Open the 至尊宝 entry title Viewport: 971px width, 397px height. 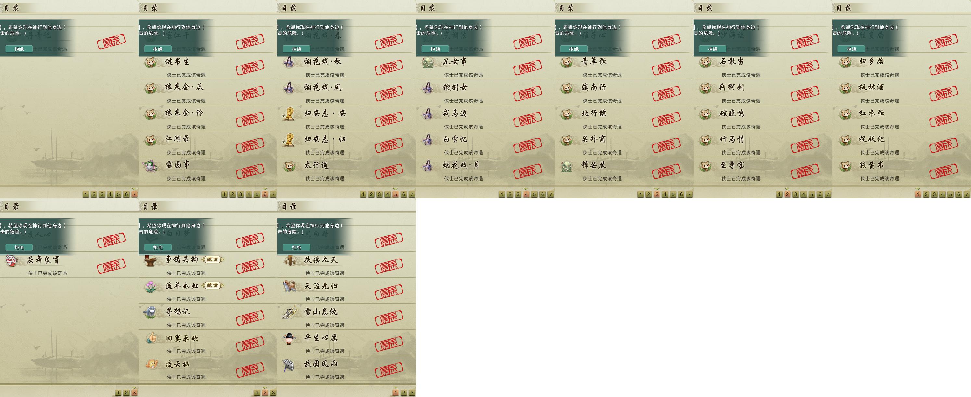click(x=732, y=165)
